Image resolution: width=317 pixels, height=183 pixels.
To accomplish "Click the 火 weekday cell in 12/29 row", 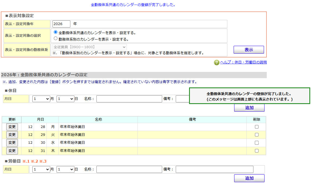I will click(53, 135).
